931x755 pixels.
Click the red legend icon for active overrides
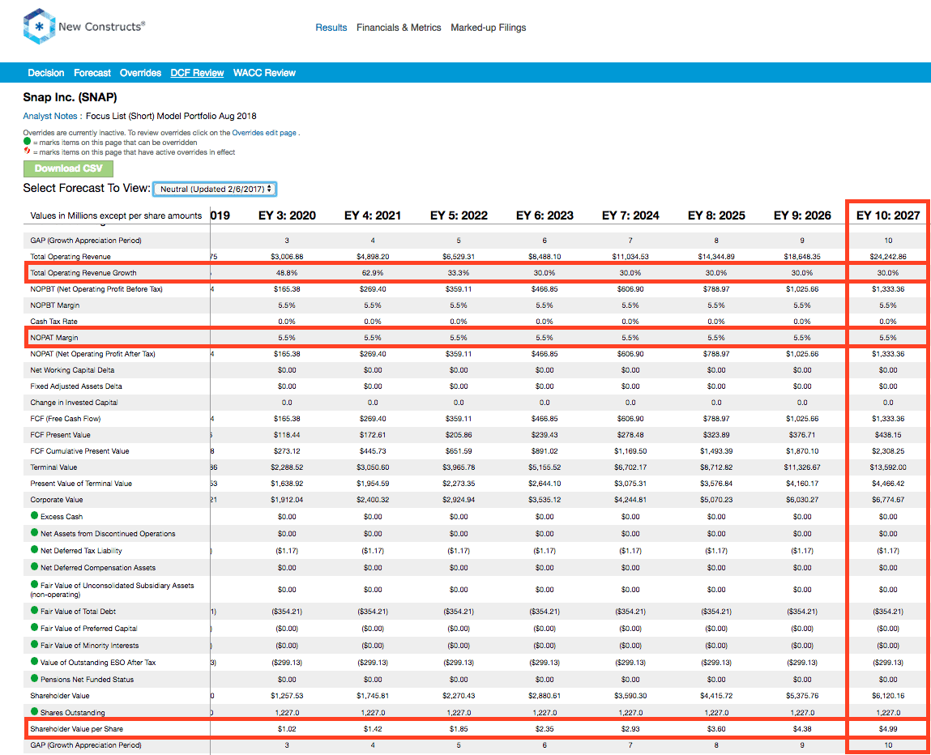tap(27, 151)
